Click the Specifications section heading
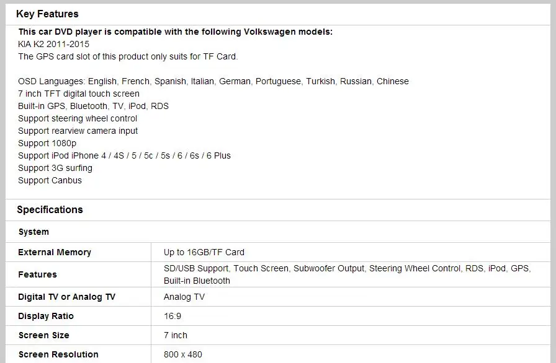Image resolution: width=556 pixels, height=363 pixels. click(50, 210)
